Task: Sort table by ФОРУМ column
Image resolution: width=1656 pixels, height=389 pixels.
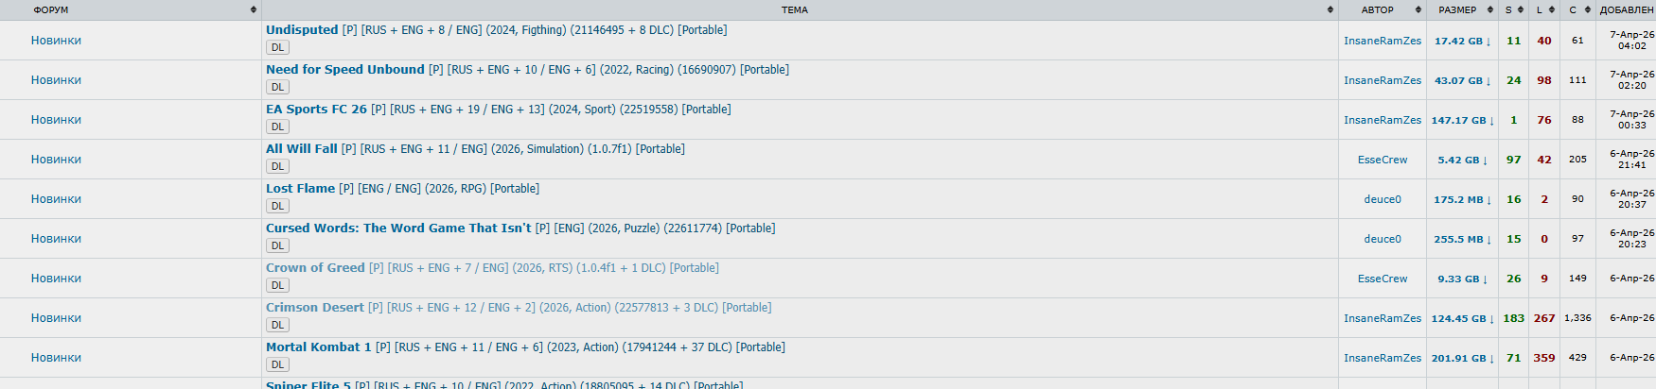Action: [x=51, y=9]
